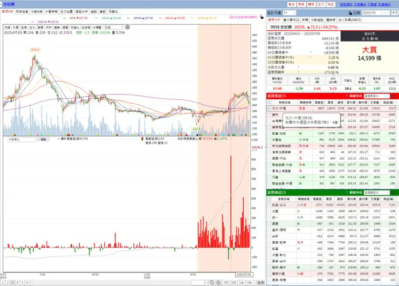Open range dropdown arrow after 3年 button

click(x=255, y=282)
